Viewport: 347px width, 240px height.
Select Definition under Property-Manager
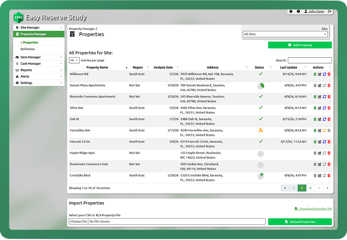pos(28,49)
